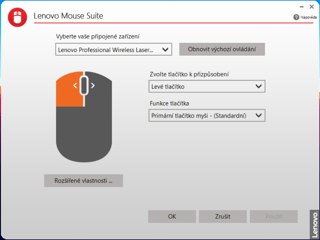Click the red Lenovo Mouse Suite logo
Screen dimensions: 320x240
point(18,17)
